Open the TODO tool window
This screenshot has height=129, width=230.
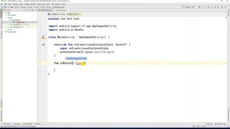(x=37, y=124)
